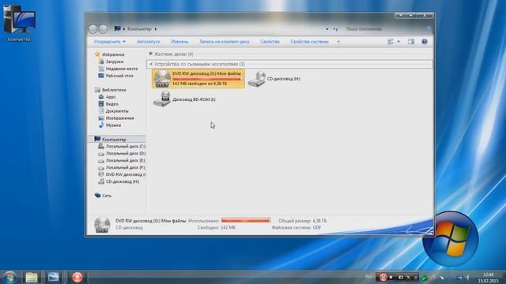Open the Computer desktop shortcut icon
The height and width of the screenshot is (284, 506).
click(19, 24)
